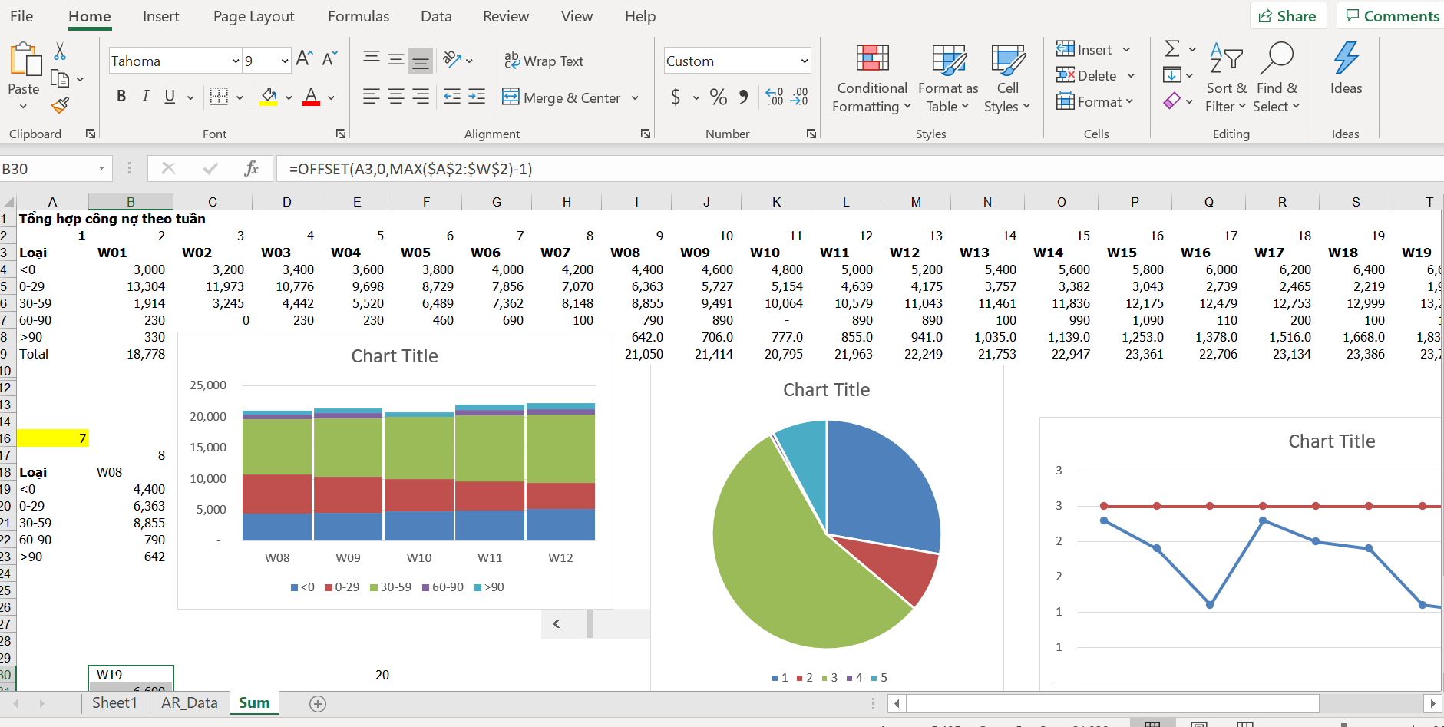Toggle Bold formatting
This screenshot has height=727, width=1444.
[x=121, y=97]
